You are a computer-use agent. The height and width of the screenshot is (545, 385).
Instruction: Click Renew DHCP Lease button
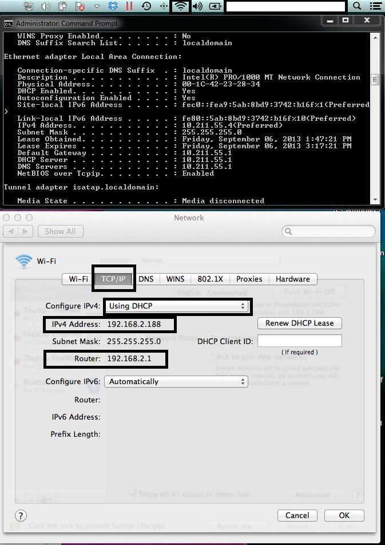[299, 323]
